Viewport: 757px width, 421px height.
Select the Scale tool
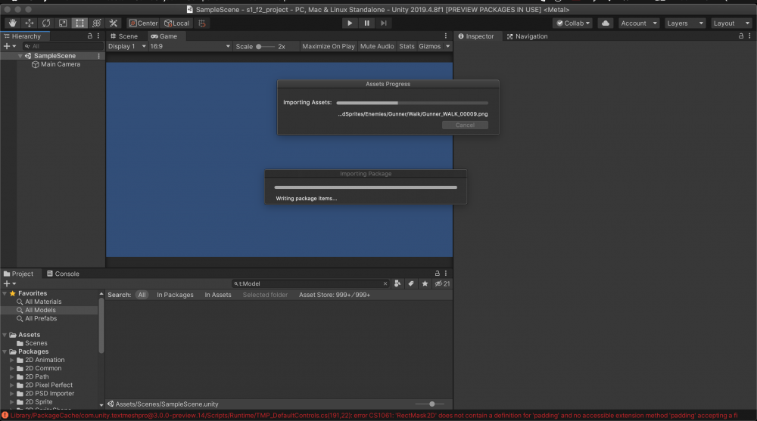click(x=63, y=23)
